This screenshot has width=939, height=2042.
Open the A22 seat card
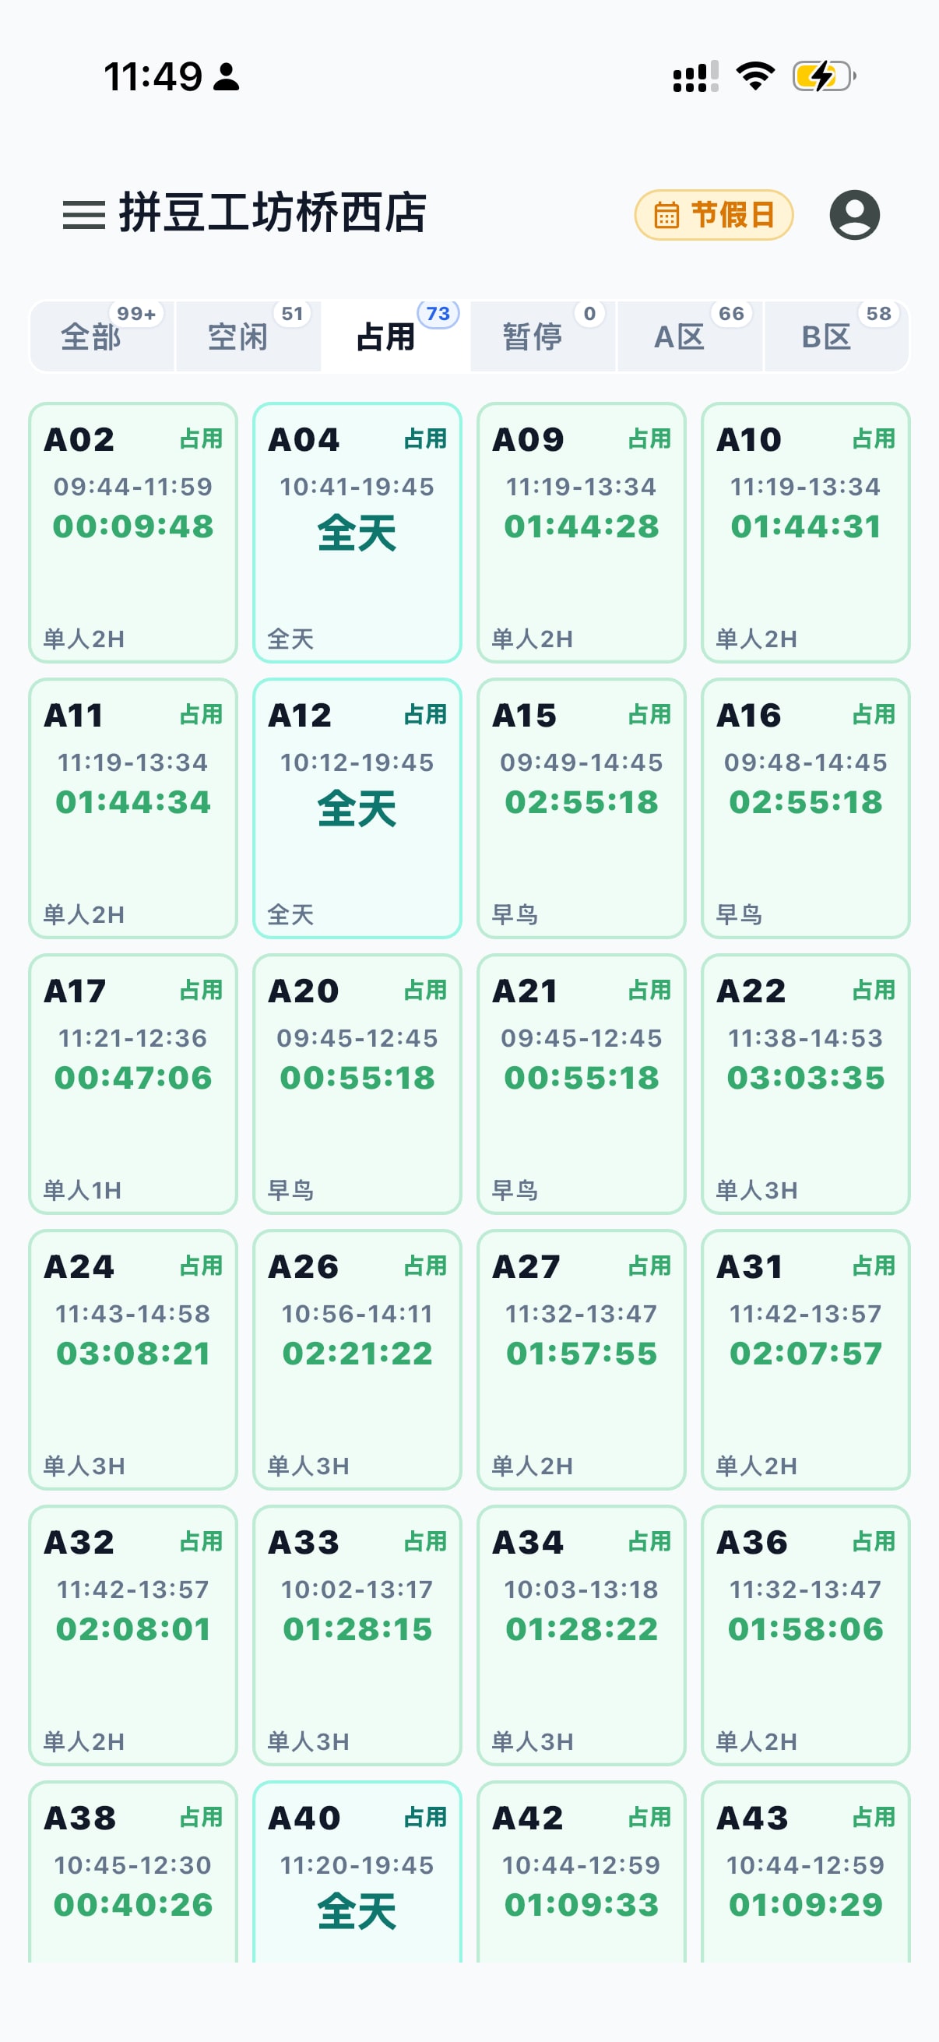[x=806, y=1083]
